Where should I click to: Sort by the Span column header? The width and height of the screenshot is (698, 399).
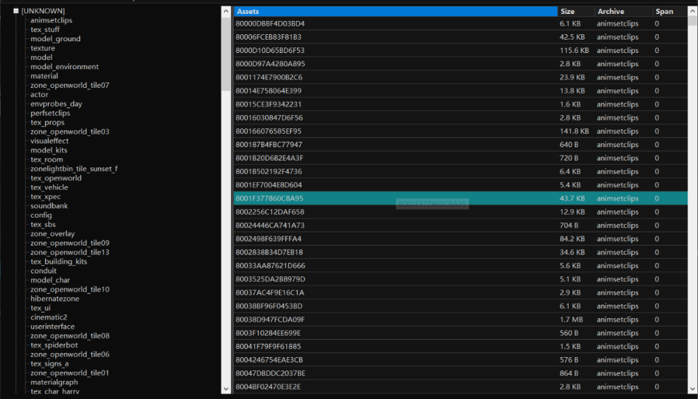point(669,12)
